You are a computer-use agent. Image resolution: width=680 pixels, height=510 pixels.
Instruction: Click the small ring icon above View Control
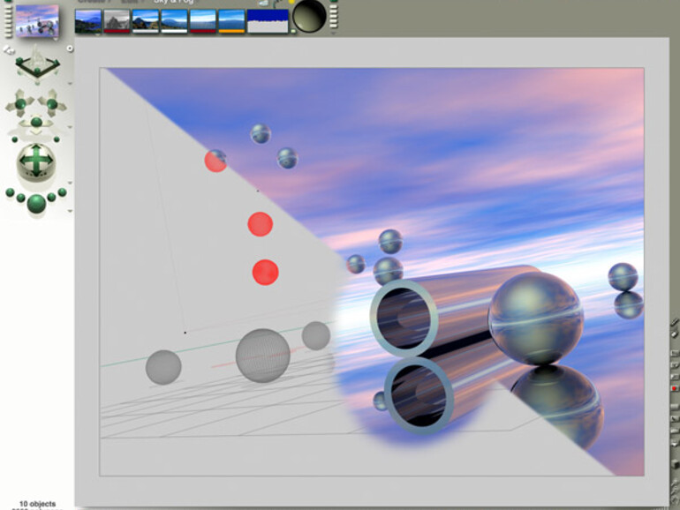point(70,49)
